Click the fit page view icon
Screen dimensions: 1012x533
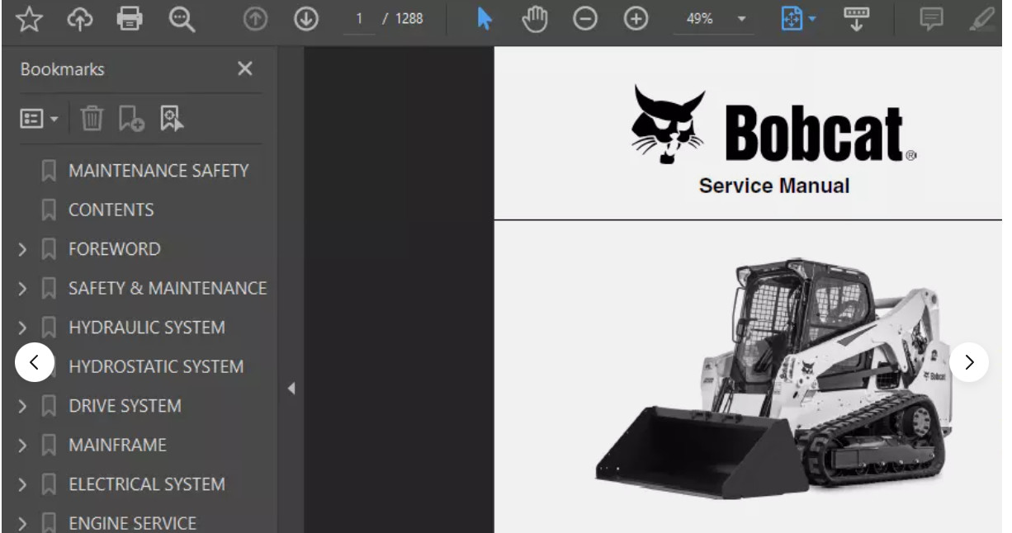point(792,19)
